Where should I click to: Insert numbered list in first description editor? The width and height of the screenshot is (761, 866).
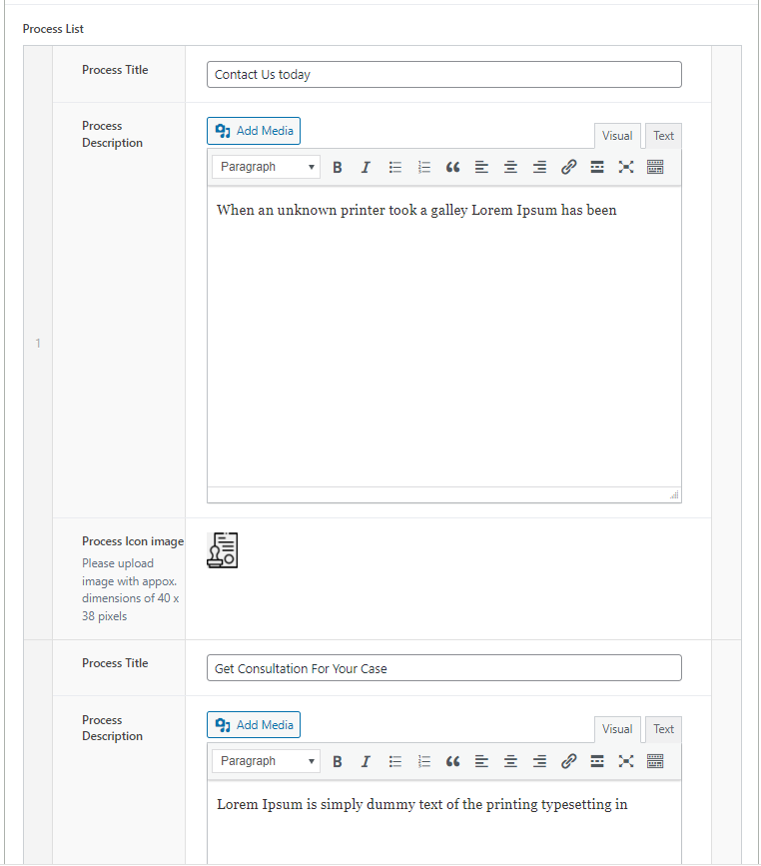[x=423, y=167]
